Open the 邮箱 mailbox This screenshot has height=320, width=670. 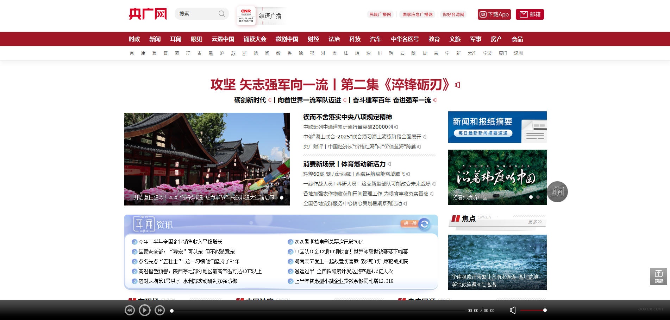[531, 14]
